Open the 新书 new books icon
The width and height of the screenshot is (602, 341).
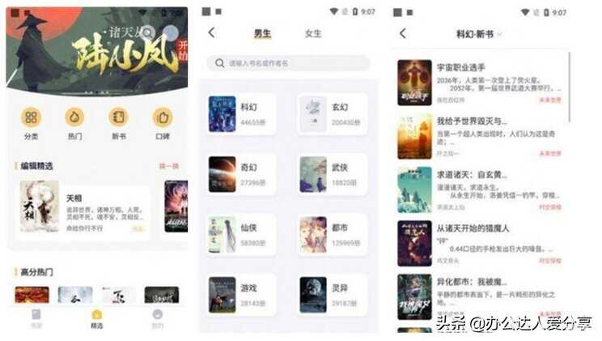[x=119, y=117]
